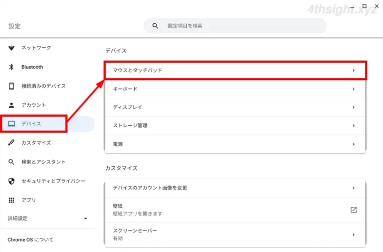Open マウスとタッチパッド settings row
Image resolution: width=383 pixels, height=252 pixels.
[x=235, y=70]
